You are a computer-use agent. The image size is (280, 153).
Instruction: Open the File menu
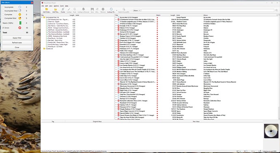[x=43, y=6]
